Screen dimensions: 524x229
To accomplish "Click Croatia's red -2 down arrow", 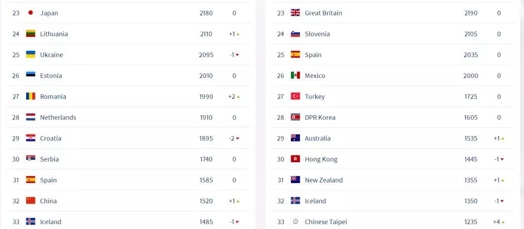I will pos(238,138).
